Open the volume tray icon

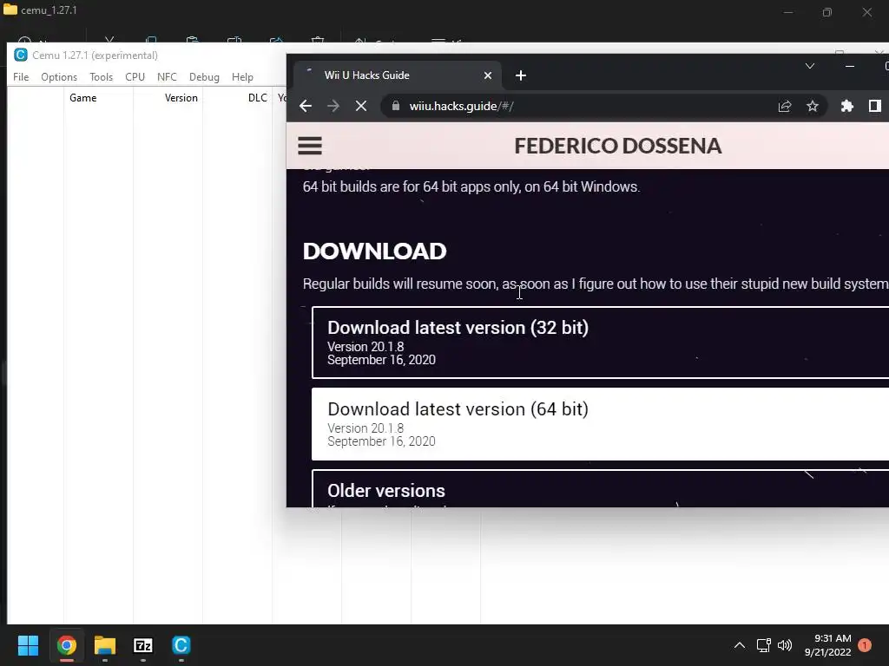pos(785,645)
